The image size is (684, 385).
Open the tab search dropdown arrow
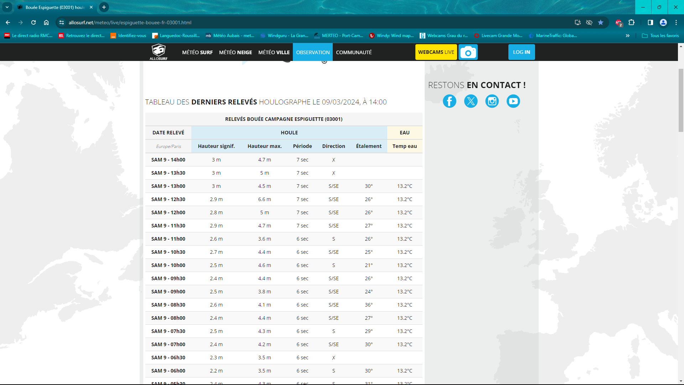click(7, 7)
